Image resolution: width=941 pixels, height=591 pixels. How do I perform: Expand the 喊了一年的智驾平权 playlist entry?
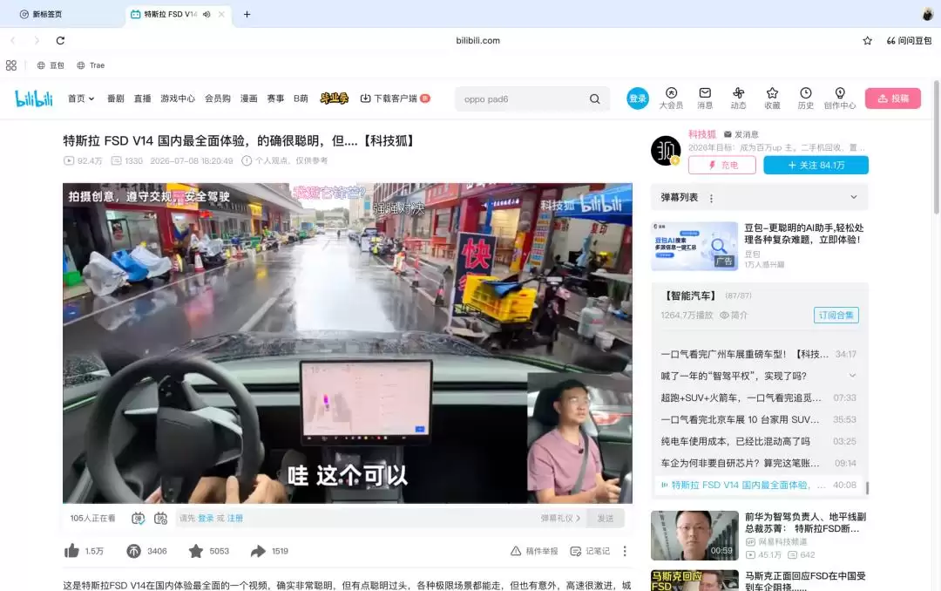[852, 376]
